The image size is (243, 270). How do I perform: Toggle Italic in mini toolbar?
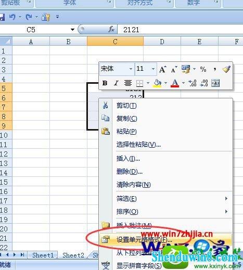[116, 83]
